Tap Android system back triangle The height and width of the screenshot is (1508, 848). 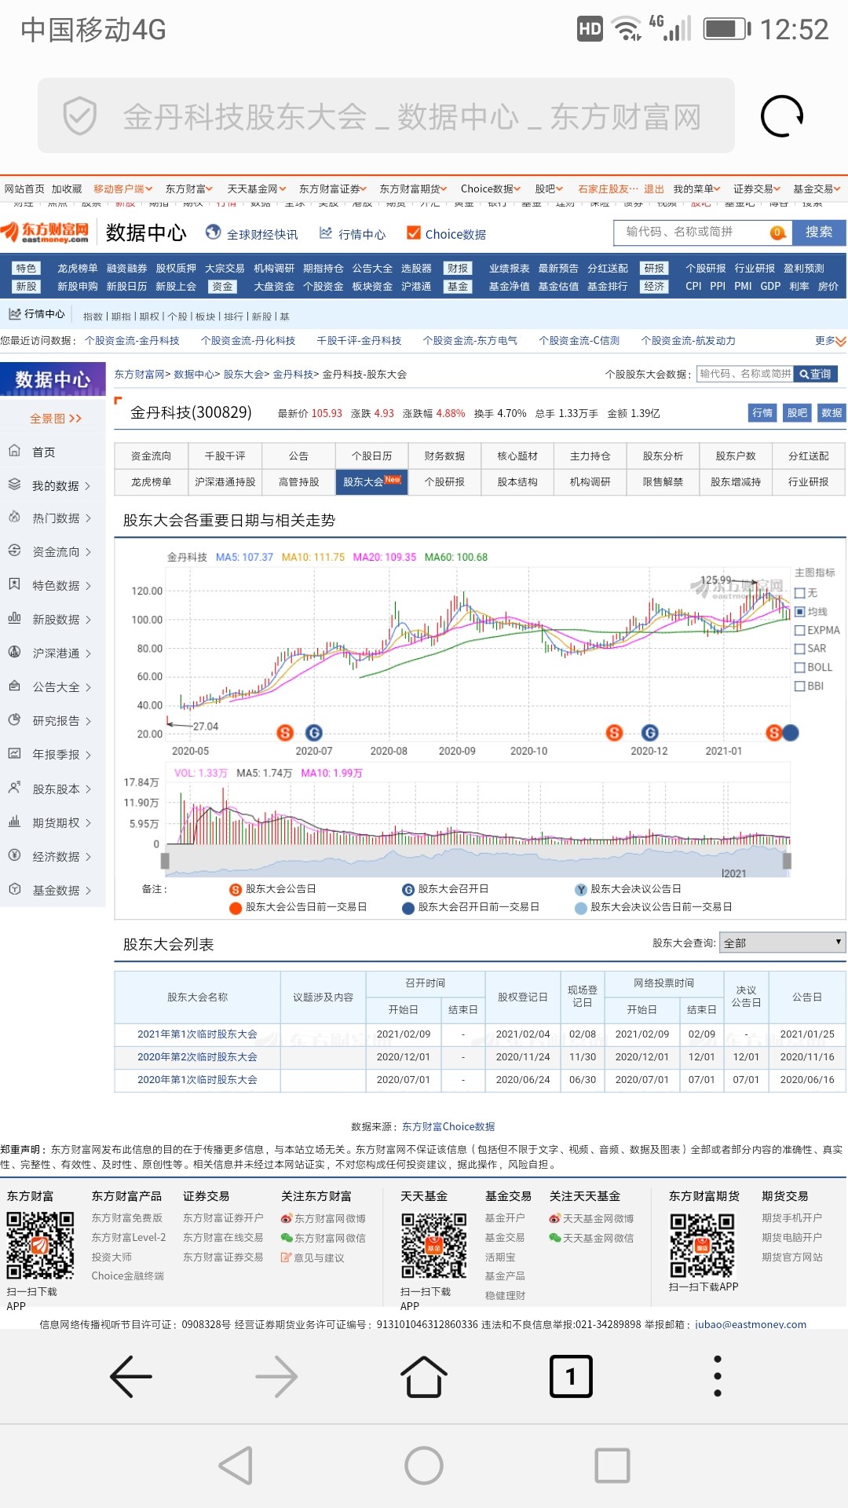[236, 1466]
